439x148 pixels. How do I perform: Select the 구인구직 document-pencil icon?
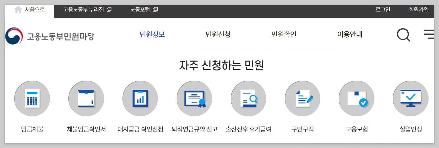[x=303, y=98]
